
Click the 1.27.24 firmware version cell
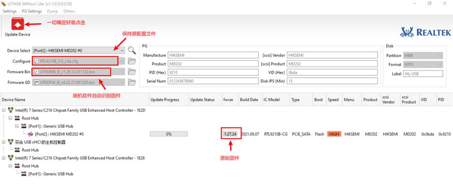click(x=230, y=134)
